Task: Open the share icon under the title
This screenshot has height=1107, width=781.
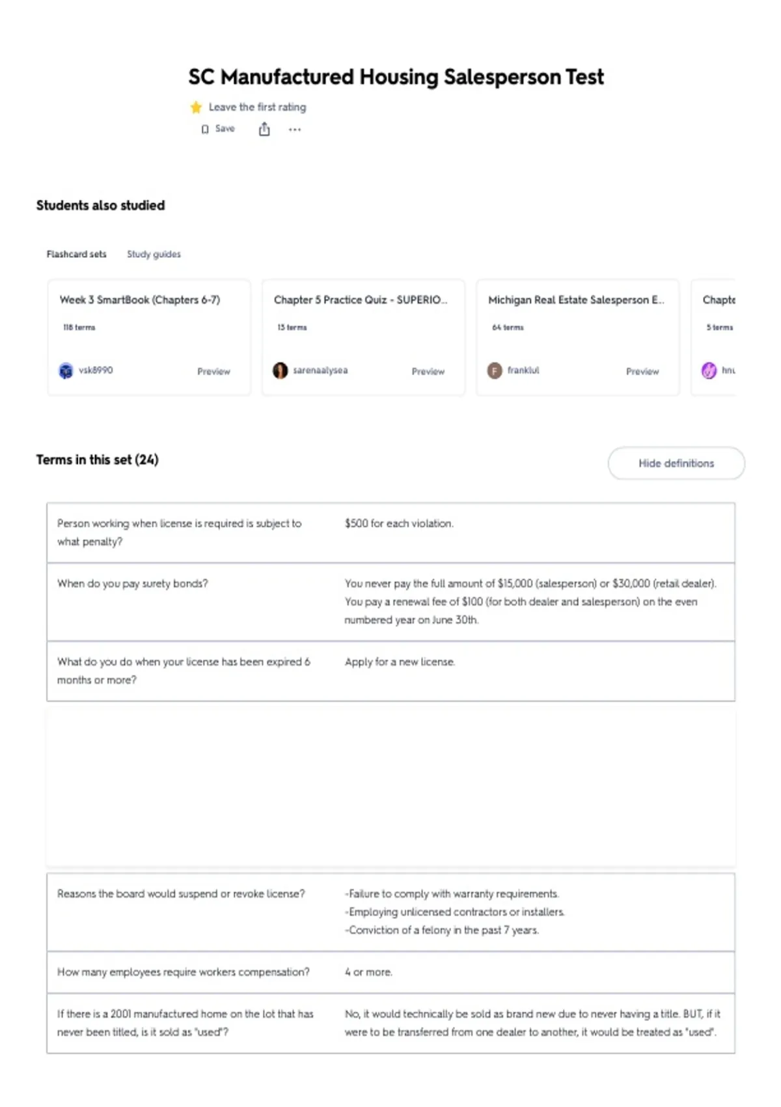Action: pos(264,129)
